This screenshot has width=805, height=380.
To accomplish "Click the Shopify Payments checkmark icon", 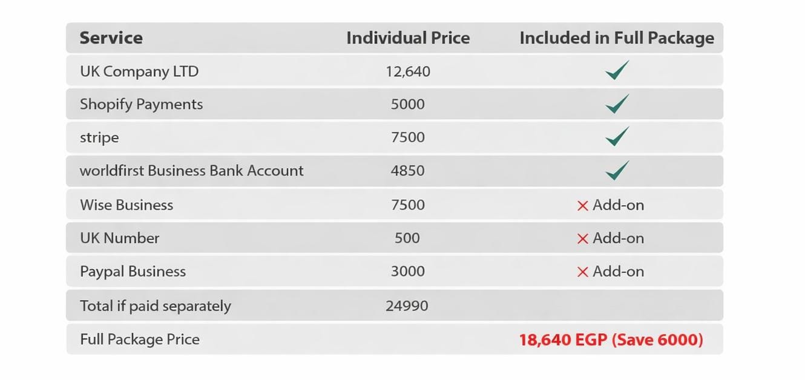I will click(x=617, y=103).
